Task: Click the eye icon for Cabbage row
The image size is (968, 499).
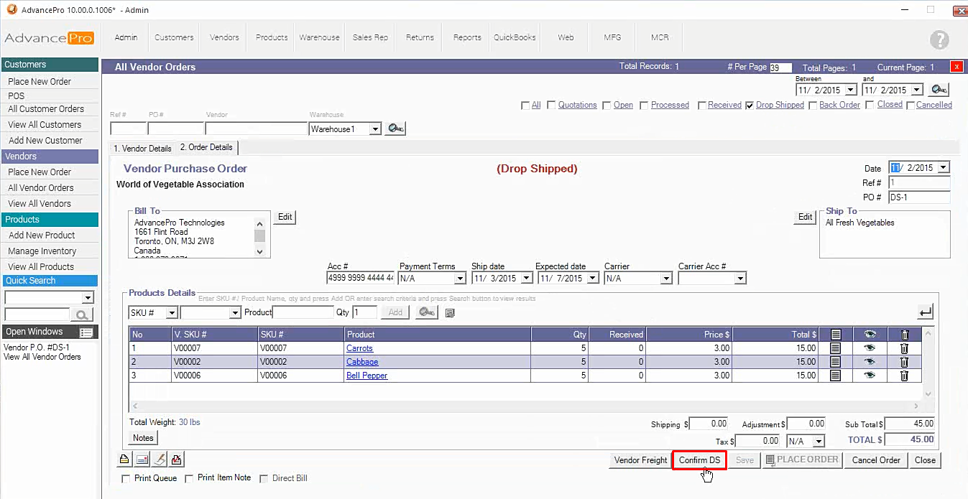Action: click(870, 362)
